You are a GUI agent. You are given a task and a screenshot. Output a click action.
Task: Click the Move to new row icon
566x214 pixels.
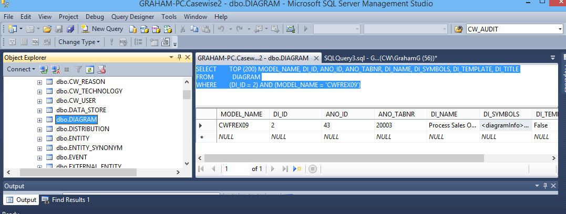pos(297,169)
